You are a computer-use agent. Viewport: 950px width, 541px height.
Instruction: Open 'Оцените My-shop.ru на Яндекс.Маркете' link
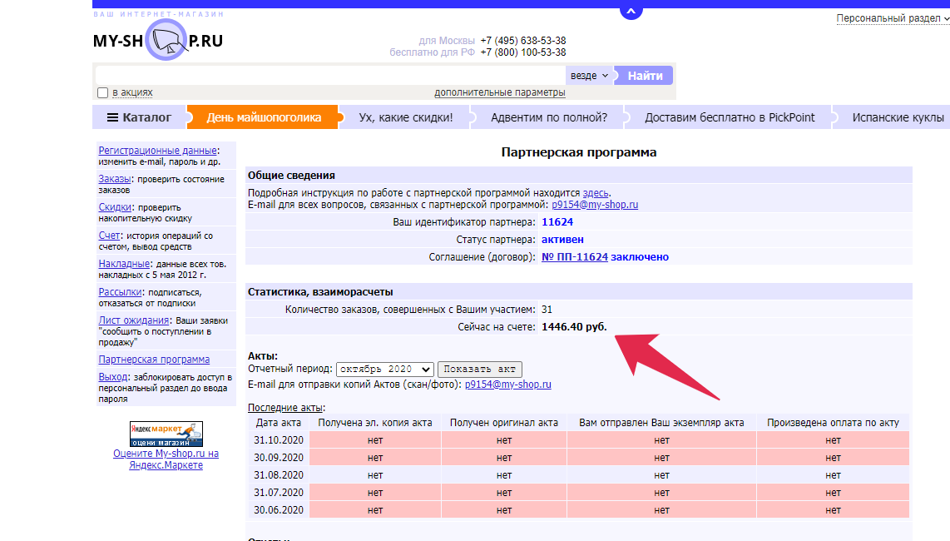166,459
